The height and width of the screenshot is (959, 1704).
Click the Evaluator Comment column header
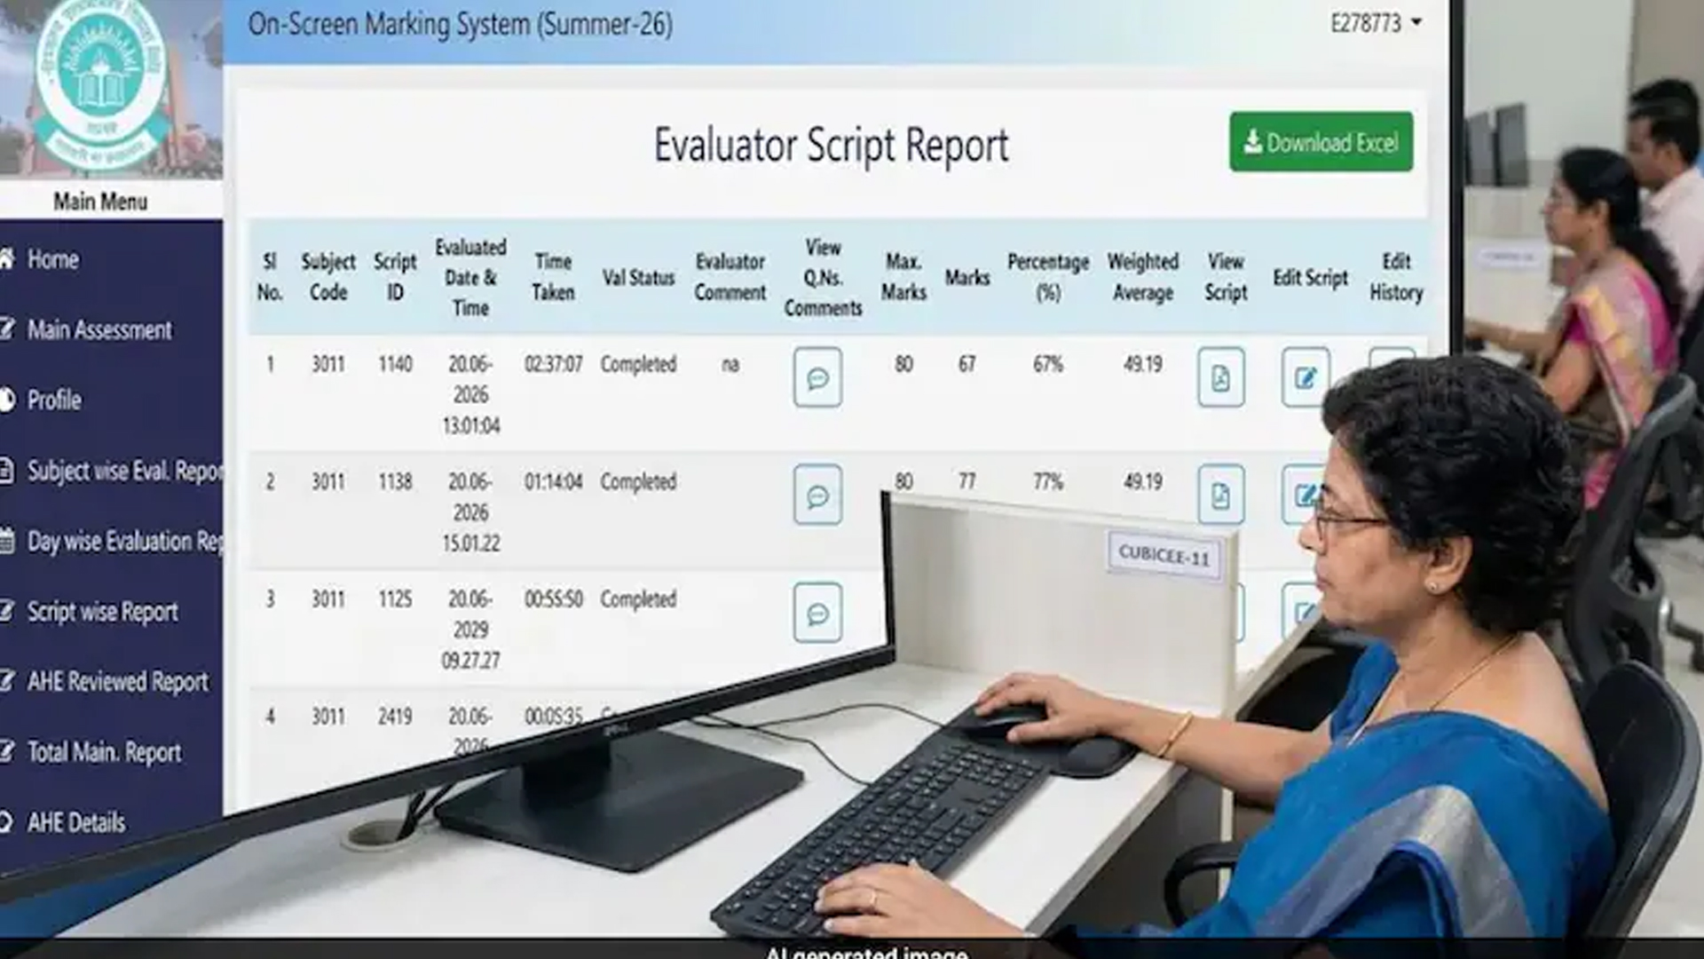[x=730, y=277]
